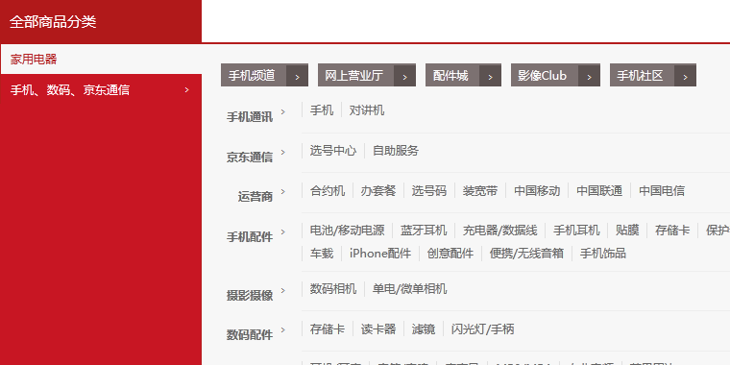Open 中国联通 link

pos(599,190)
